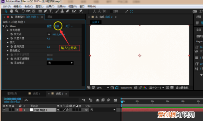This screenshot has width=203, height=121.
Task: Select the Hand tool
Action: (12, 11)
